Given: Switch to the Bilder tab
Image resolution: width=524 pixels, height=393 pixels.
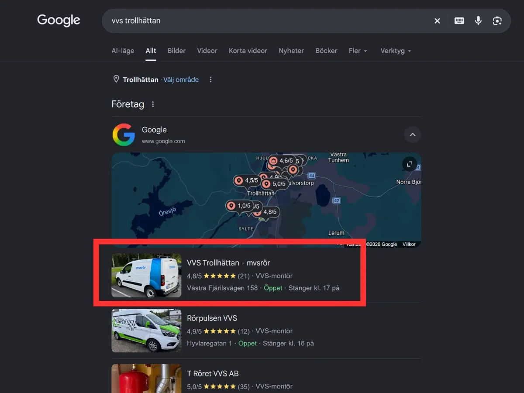Looking at the screenshot, I should pyautogui.click(x=176, y=51).
